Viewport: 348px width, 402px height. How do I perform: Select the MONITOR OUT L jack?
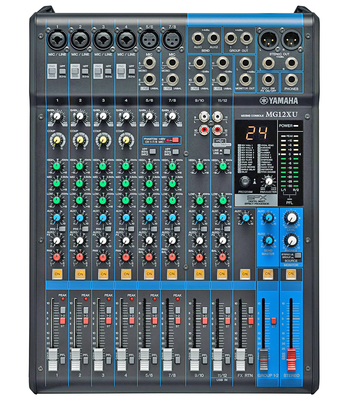coord(245,63)
